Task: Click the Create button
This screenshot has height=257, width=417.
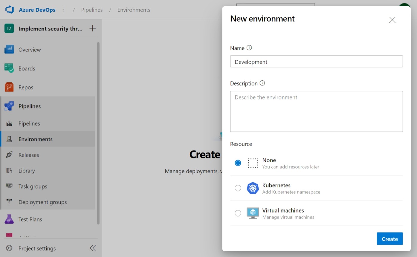Action: 390,239
